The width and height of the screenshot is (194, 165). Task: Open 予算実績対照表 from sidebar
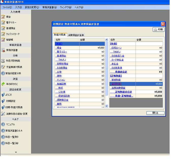click(14, 67)
